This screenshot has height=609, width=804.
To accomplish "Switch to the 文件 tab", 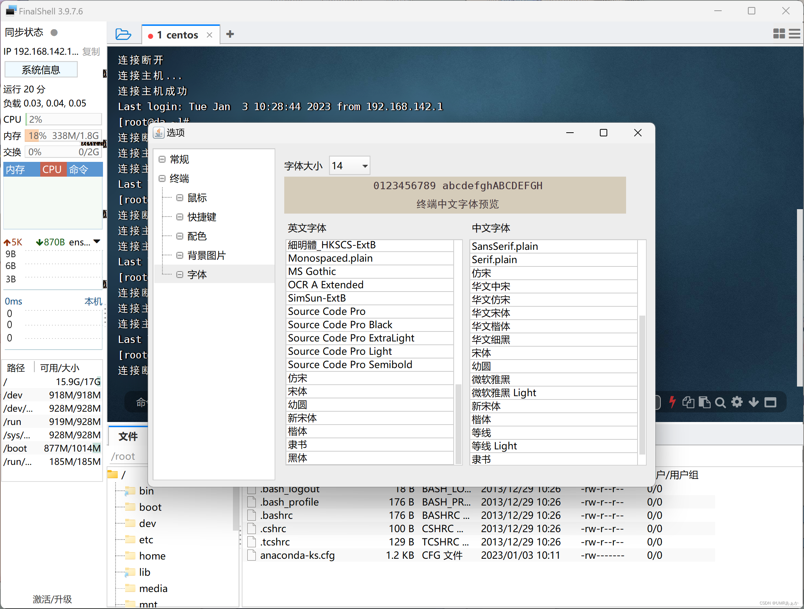I will coord(128,436).
